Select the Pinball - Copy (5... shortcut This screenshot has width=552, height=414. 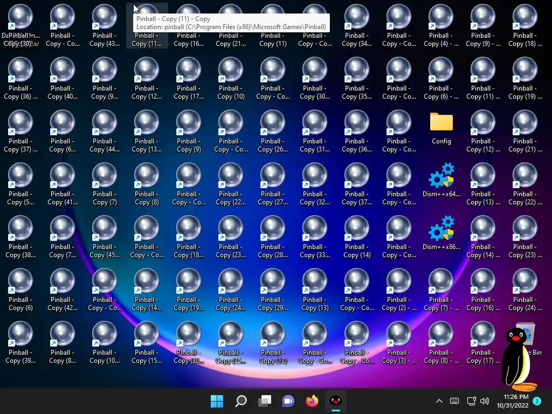coord(20,184)
